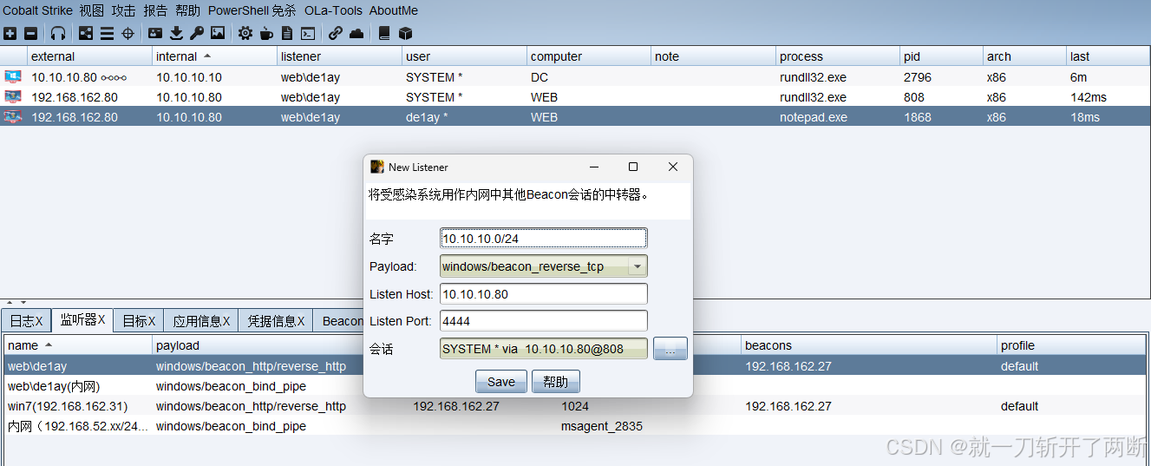Image resolution: width=1151 pixels, height=466 pixels.
Task: Click the ... session browse button
Action: coord(670,349)
